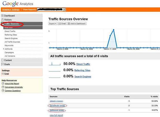Click the envelope icon under Settings
This screenshot has height=117, width=160.
pyautogui.click(x=3, y=74)
